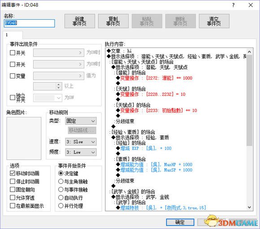Select the [素质] 的场合 branch line
Image resolution: width=260 pixels, height=229 pixels.
(x=130, y=159)
